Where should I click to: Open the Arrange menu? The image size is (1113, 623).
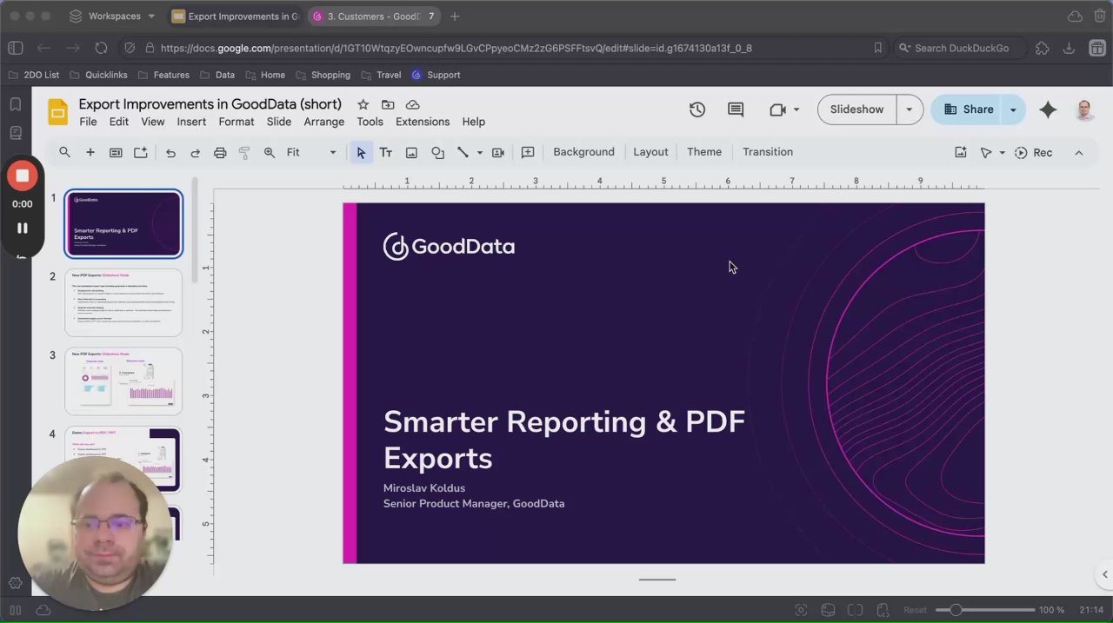tap(324, 122)
